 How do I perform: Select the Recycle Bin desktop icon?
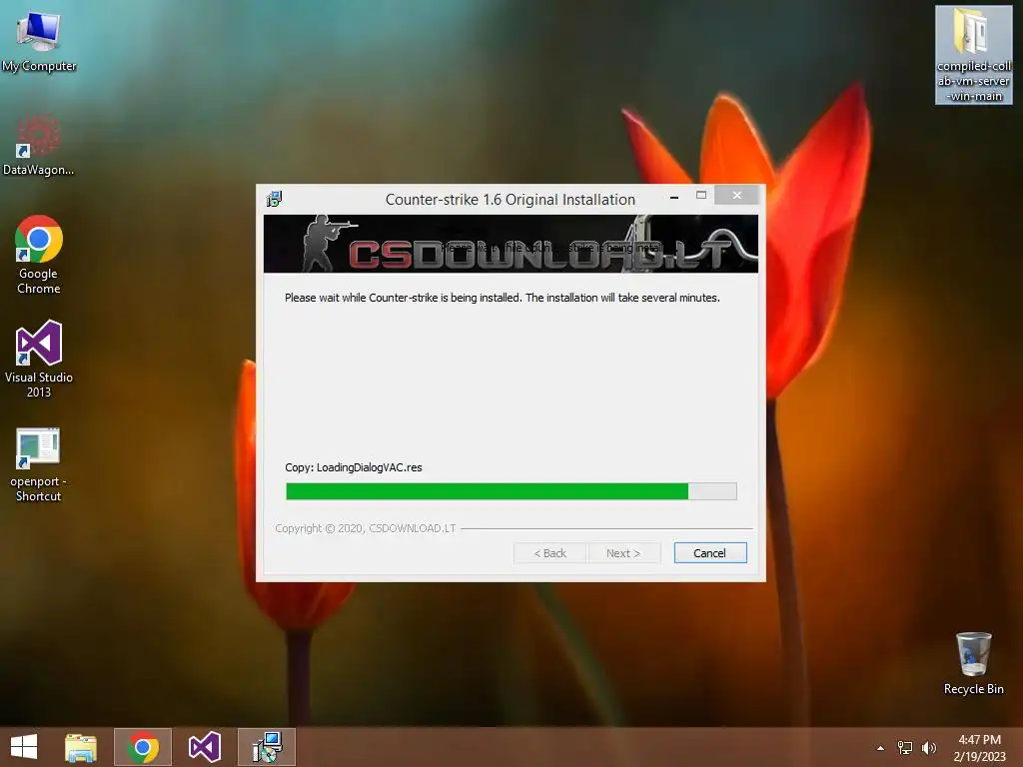point(973,663)
